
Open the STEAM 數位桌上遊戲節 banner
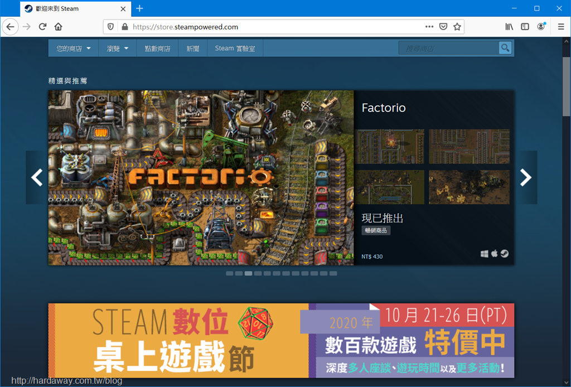coord(281,340)
